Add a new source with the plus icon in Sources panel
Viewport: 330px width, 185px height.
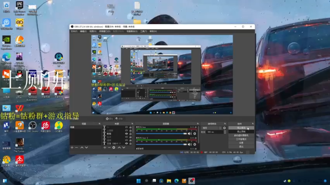(x=105, y=148)
